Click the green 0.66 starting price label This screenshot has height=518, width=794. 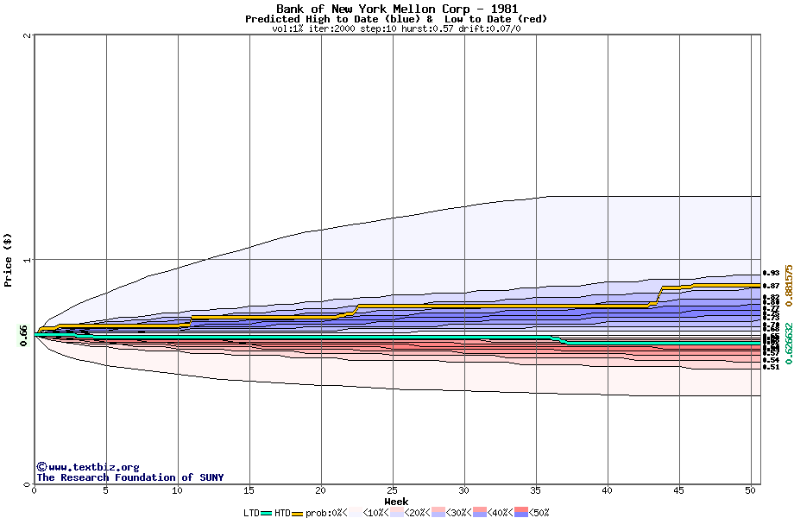[24, 333]
